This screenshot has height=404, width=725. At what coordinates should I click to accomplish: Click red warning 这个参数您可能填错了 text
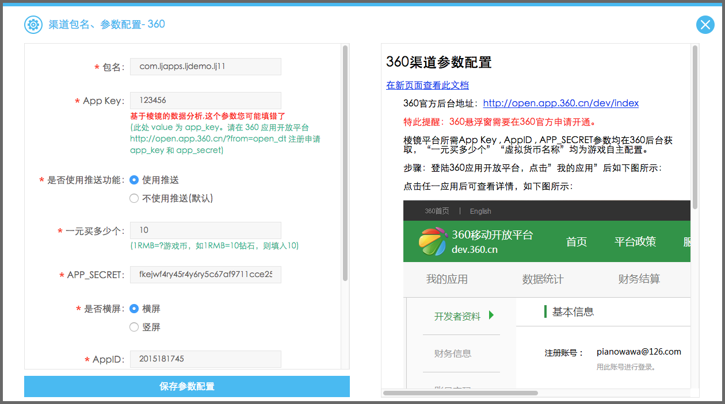(208, 116)
